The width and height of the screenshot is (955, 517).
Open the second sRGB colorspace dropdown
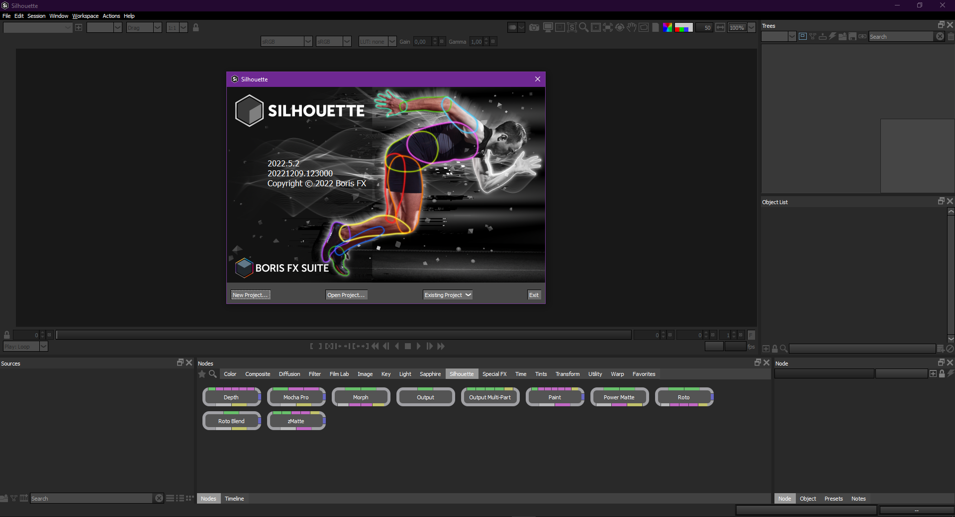[334, 42]
